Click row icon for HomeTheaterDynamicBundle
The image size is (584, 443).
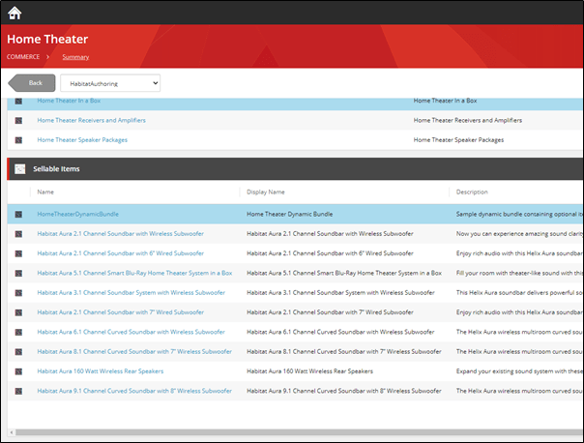point(18,214)
